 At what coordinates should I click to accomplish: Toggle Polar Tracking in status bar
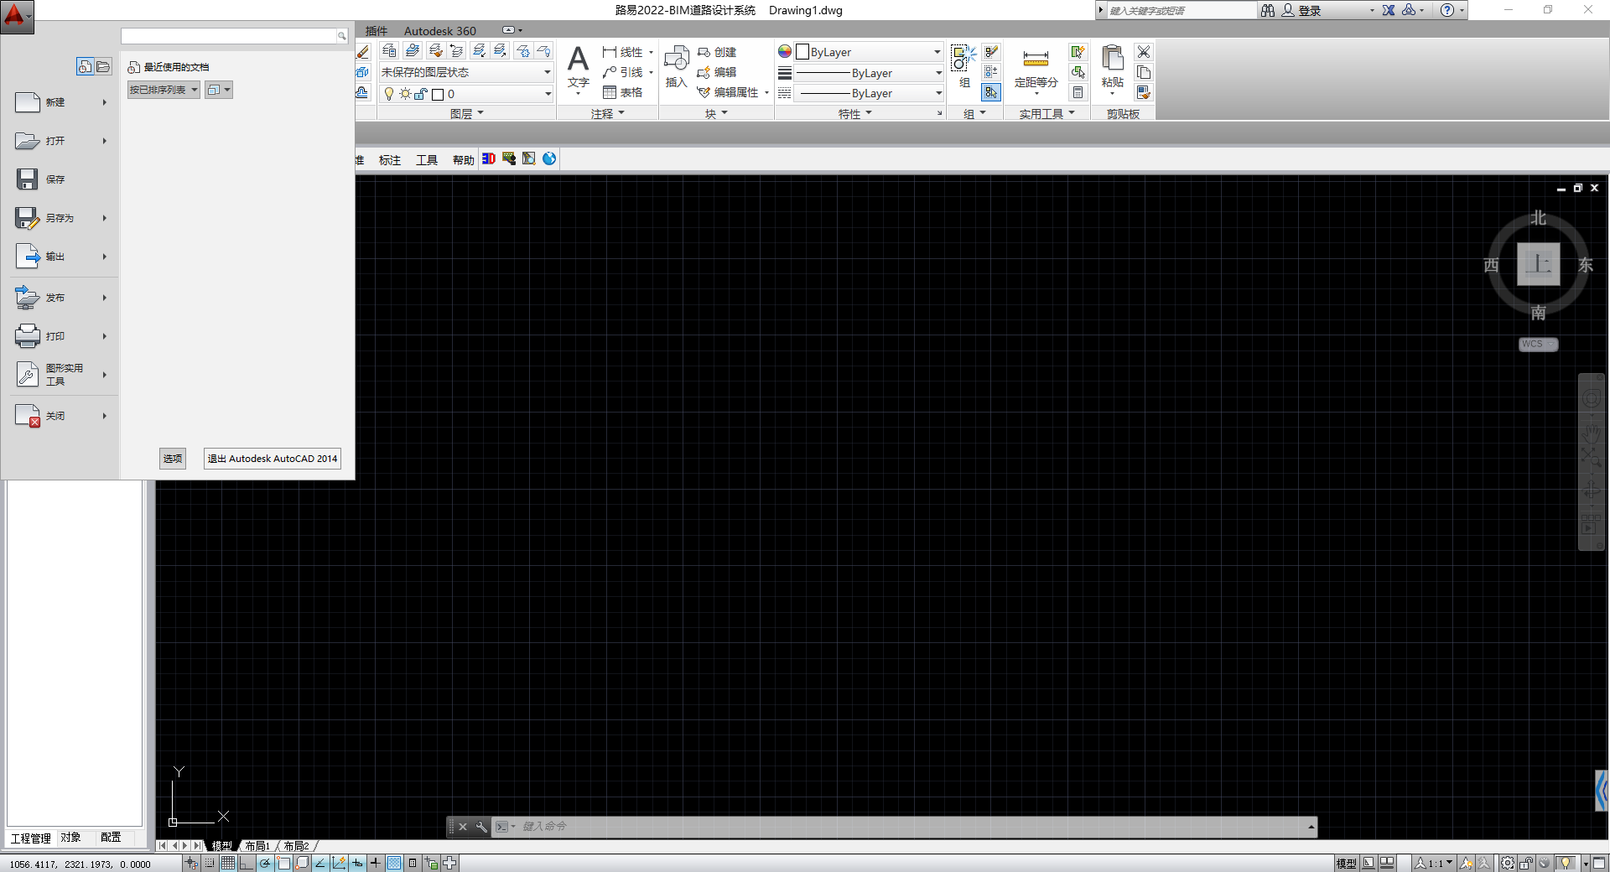[x=265, y=863]
